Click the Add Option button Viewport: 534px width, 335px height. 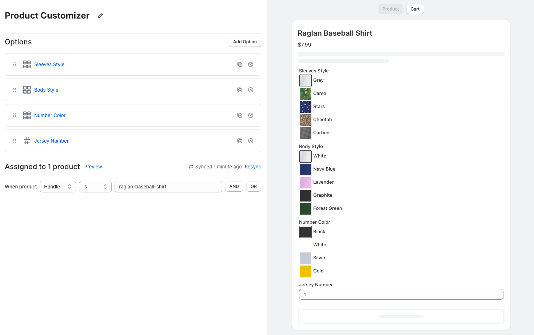(x=245, y=42)
